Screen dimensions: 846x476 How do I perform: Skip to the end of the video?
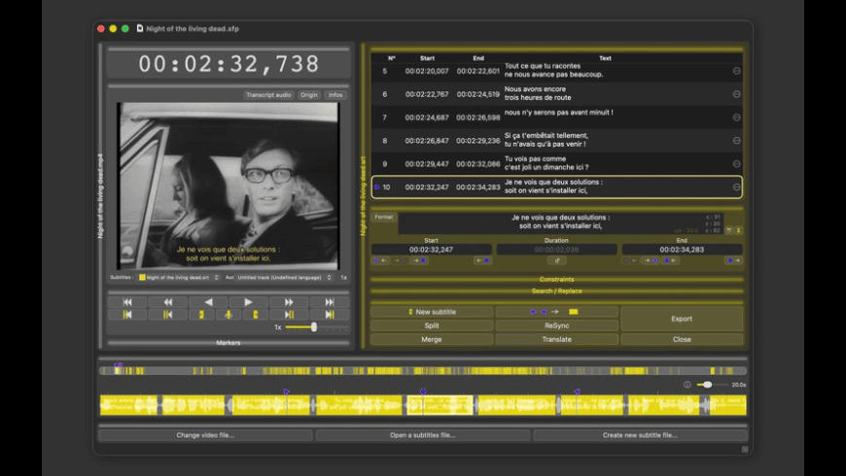pos(329,302)
